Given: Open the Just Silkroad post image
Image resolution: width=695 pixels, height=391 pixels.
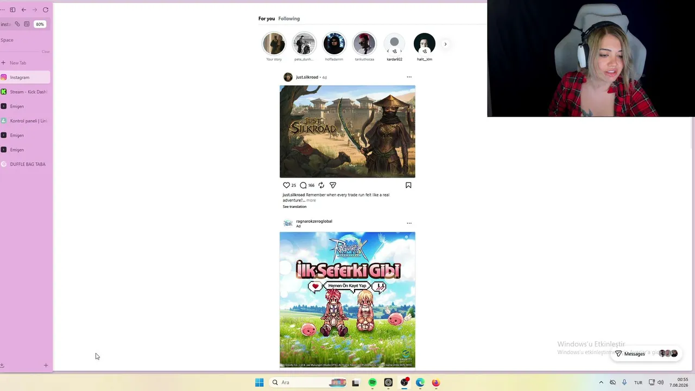Looking at the screenshot, I should click(347, 131).
